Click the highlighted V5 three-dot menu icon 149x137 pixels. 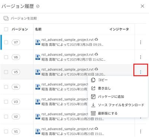coord(140,72)
